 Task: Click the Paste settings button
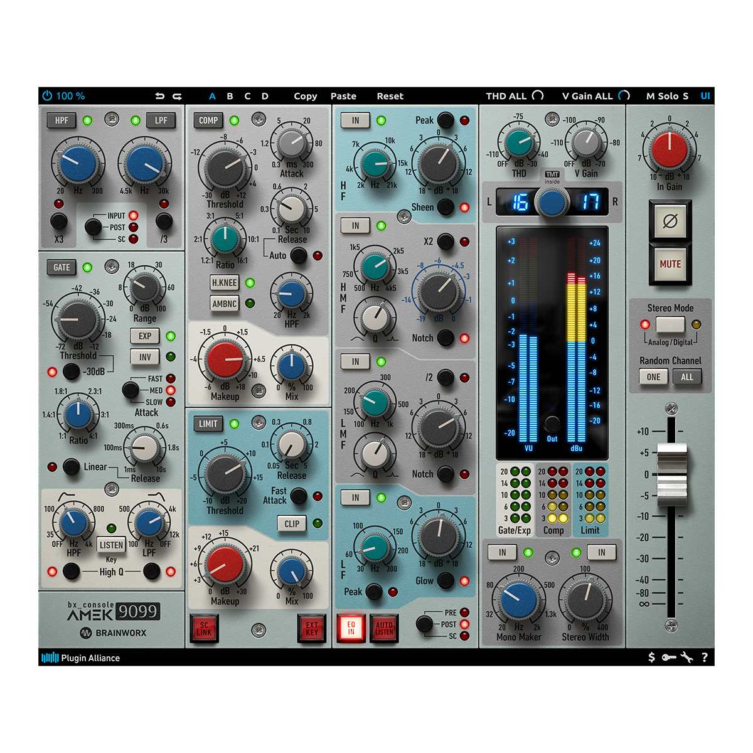click(x=343, y=96)
